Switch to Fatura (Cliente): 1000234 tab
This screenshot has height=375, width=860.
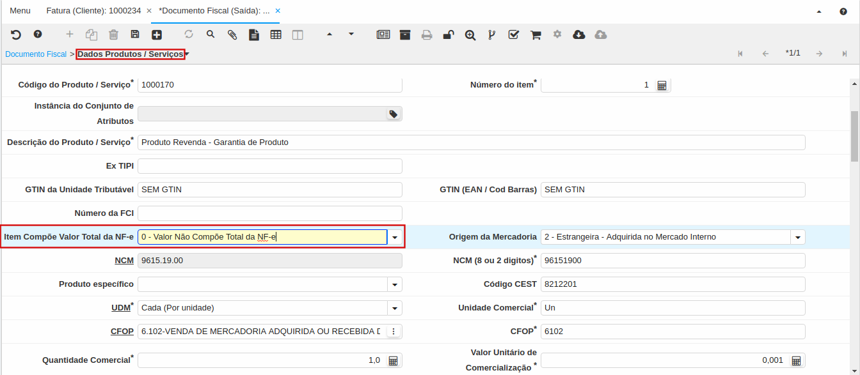point(93,11)
